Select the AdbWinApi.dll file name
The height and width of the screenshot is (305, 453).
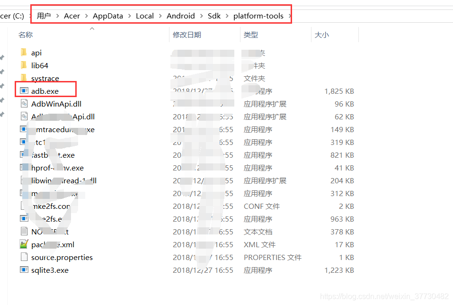[x=56, y=104]
